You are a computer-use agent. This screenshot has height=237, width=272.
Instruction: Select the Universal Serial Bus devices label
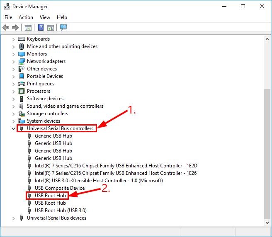(x=56, y=218)
